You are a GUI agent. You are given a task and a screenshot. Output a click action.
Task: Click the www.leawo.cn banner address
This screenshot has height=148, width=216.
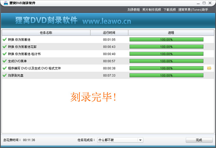(x=107, y=21)
